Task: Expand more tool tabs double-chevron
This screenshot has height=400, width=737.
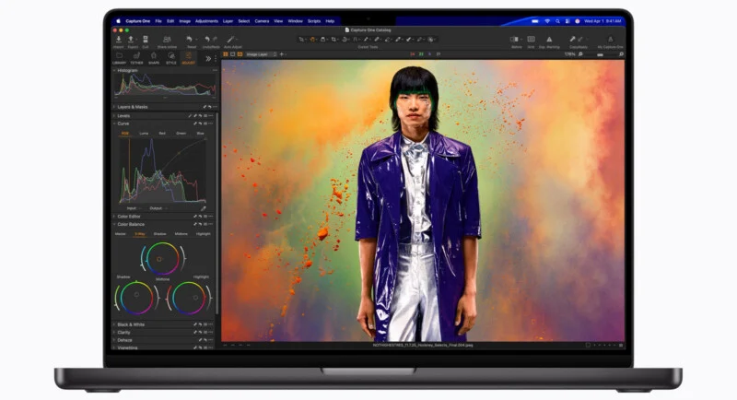Action: (208, 59)
